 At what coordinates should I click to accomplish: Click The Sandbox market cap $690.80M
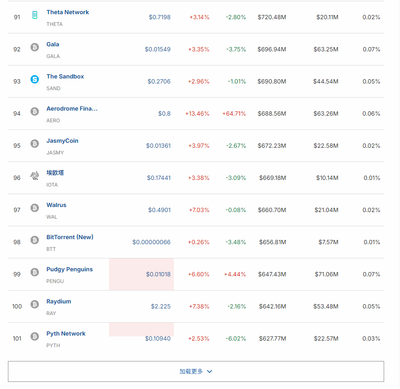272,81
